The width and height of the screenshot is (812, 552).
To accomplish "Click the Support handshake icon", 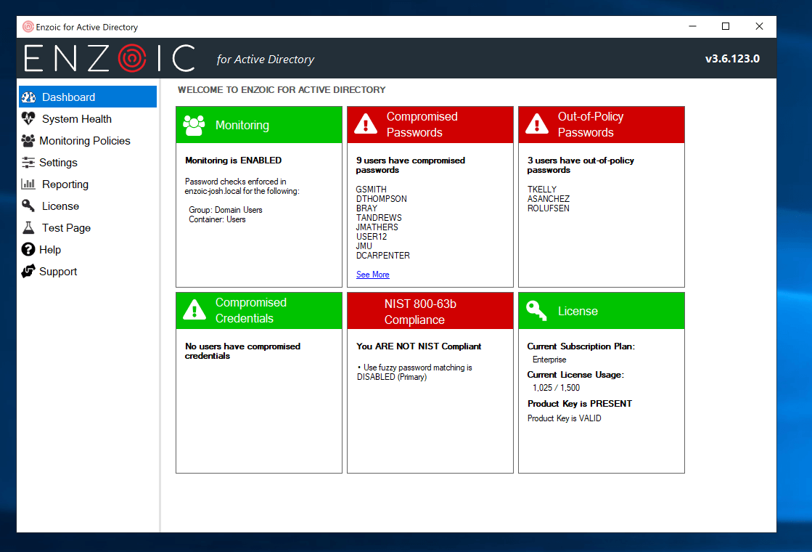I will (28, 272).
